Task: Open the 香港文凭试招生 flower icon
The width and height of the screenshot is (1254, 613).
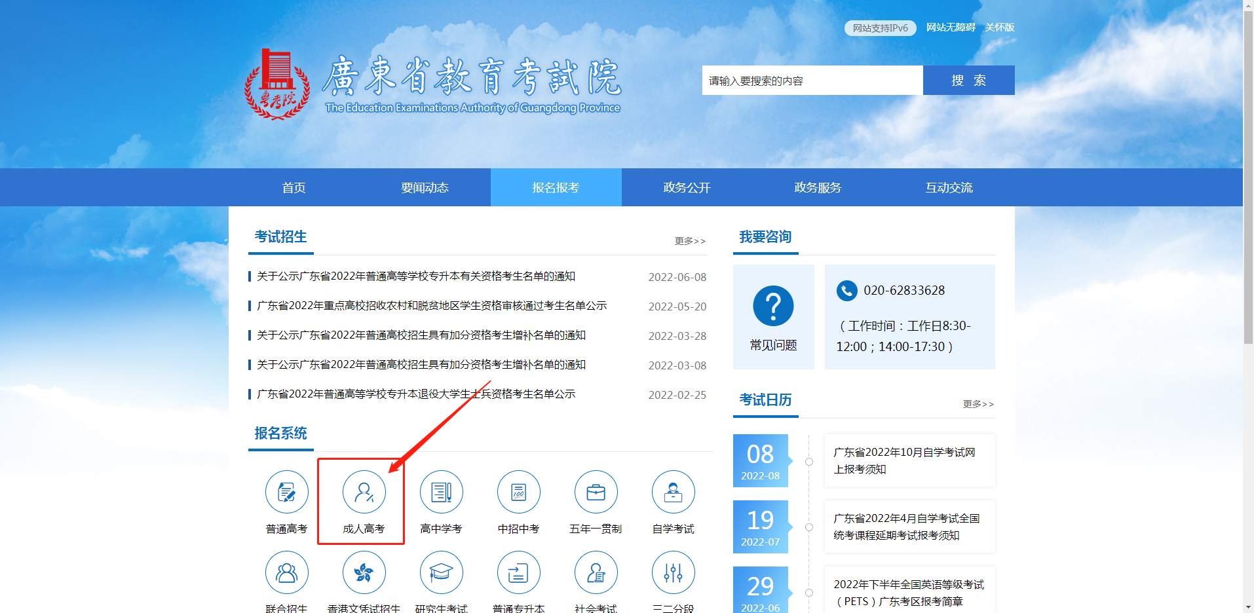Action: 364,572
